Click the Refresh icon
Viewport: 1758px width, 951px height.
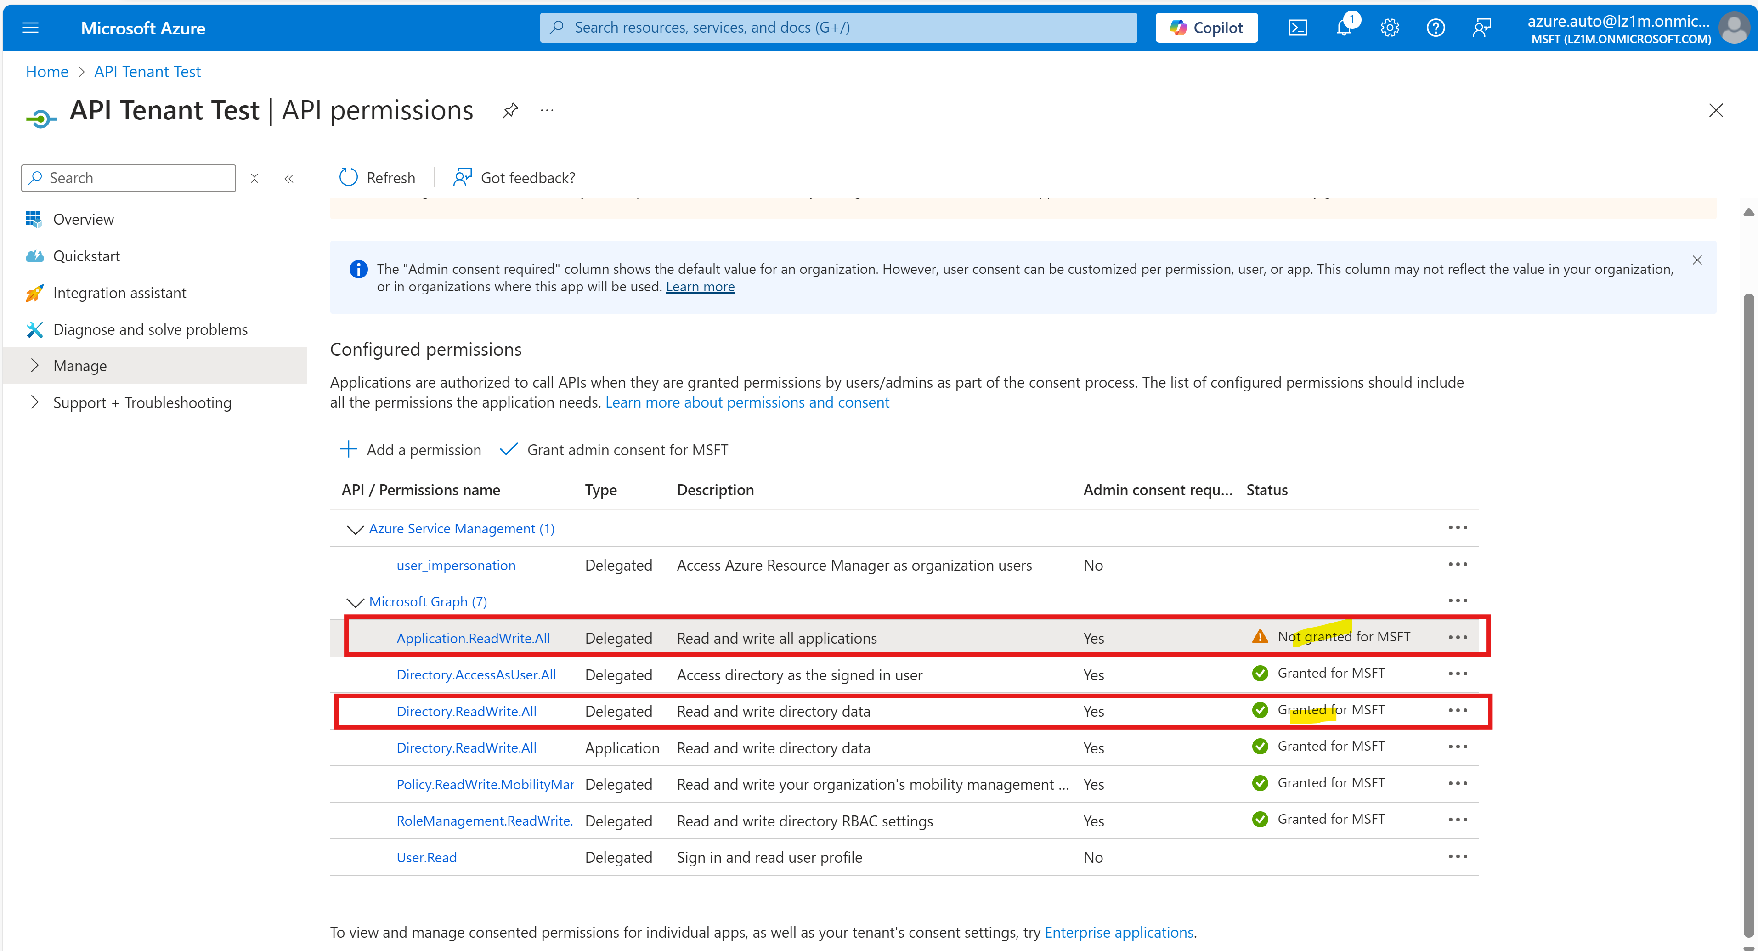pyautogui.click(x=349, y=177)
